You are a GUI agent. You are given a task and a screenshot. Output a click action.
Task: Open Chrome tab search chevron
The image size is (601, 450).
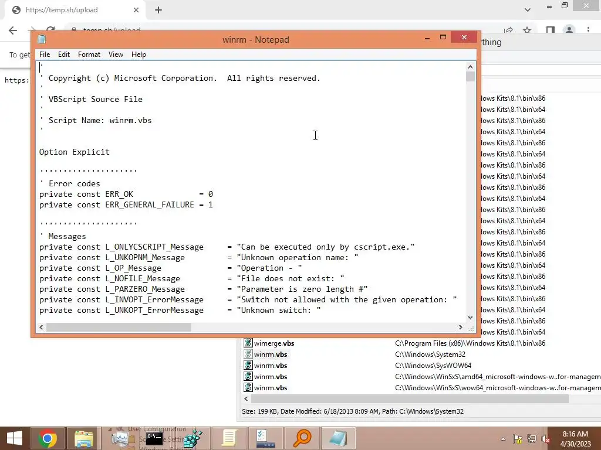pos(528,9)
